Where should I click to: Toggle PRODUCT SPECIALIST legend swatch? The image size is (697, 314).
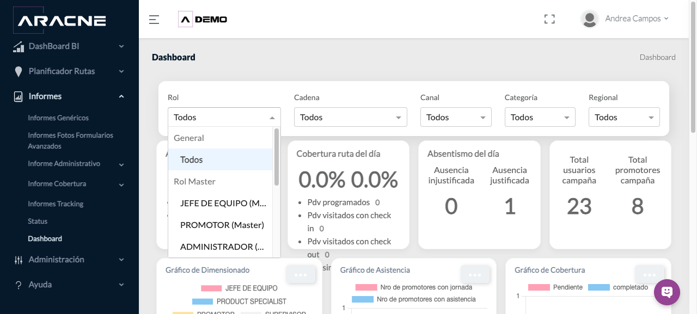click(x=203, y=301)
